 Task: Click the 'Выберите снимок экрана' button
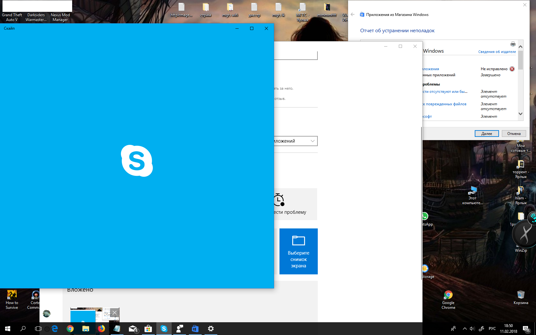(299, 251)
